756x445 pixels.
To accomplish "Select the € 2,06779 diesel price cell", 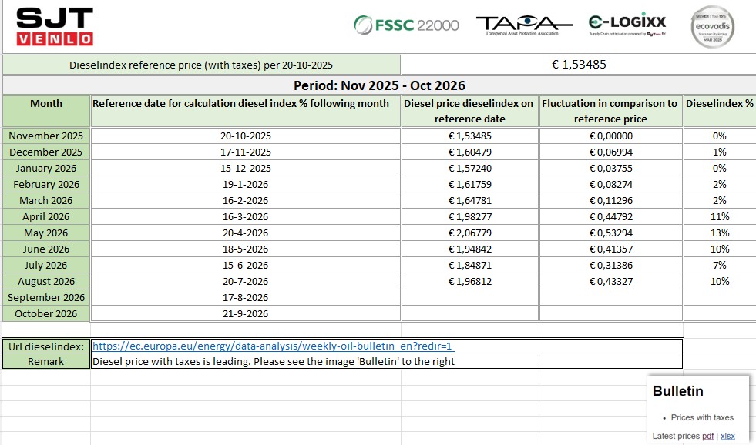I will click(469, 233).
